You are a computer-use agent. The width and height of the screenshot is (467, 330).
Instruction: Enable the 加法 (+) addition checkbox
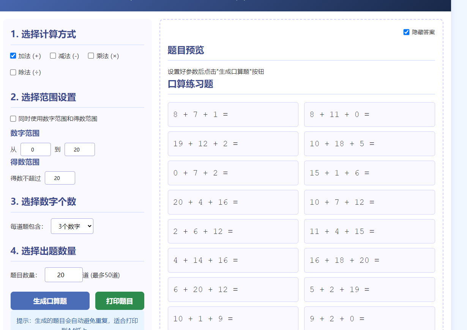coord(13,56)
